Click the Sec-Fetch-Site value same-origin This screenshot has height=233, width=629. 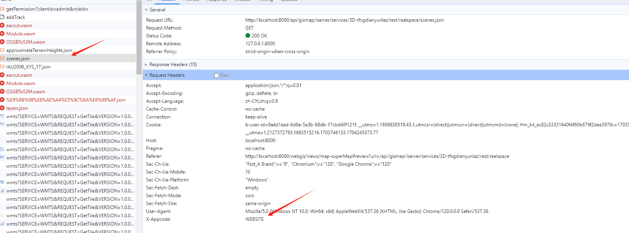click(258, 203)
